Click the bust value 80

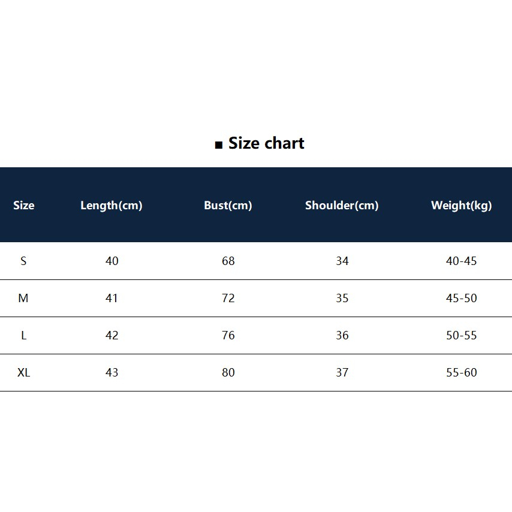228,372
